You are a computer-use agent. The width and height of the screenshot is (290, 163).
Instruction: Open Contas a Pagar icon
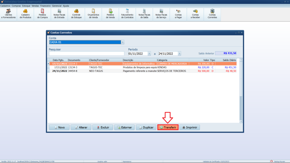(x=178, y=14)
